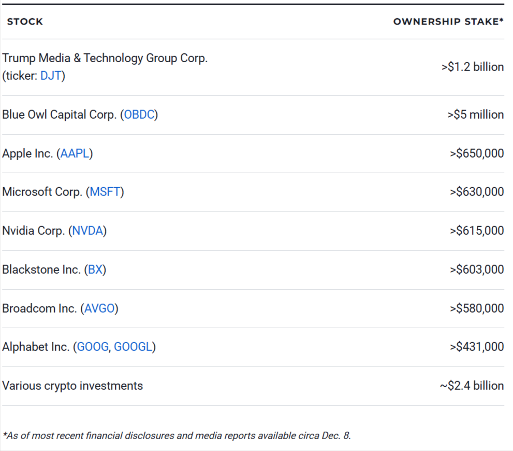Select the '>$5 million' stake value
Image resolution: width=513 pixels, height=451 pixels.
(x=476, y=115)
